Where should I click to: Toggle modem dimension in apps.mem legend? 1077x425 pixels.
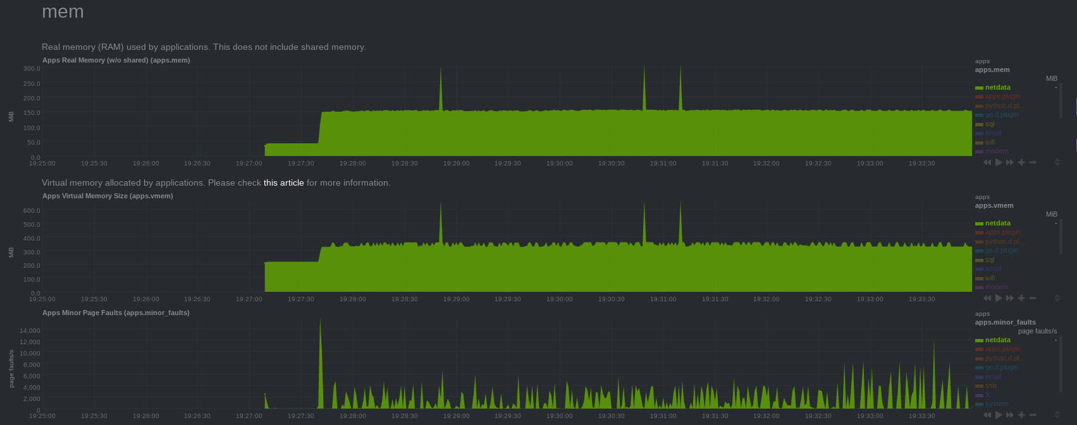996,152
